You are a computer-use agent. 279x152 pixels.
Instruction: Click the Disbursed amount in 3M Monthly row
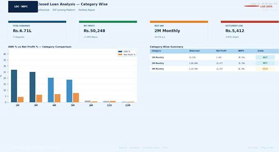193,63
